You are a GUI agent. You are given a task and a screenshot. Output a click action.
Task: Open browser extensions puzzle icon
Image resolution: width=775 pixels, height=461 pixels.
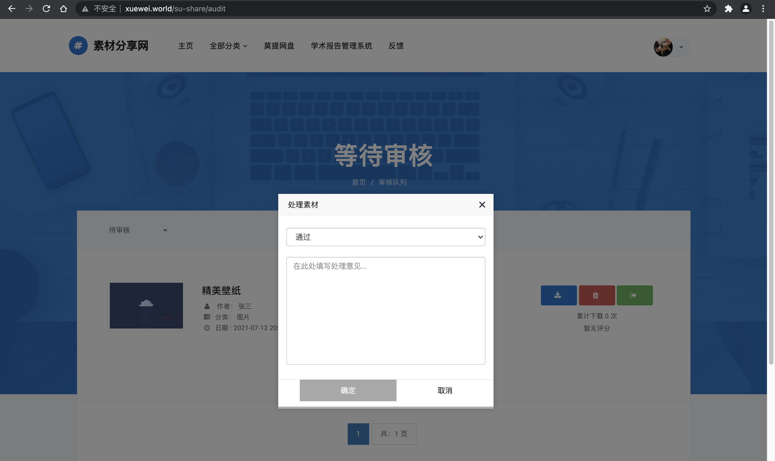tap(728, 9)
